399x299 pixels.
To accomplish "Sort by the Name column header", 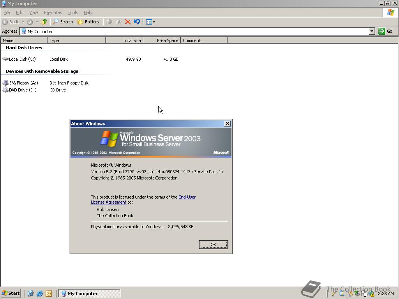I will point(24,40).
